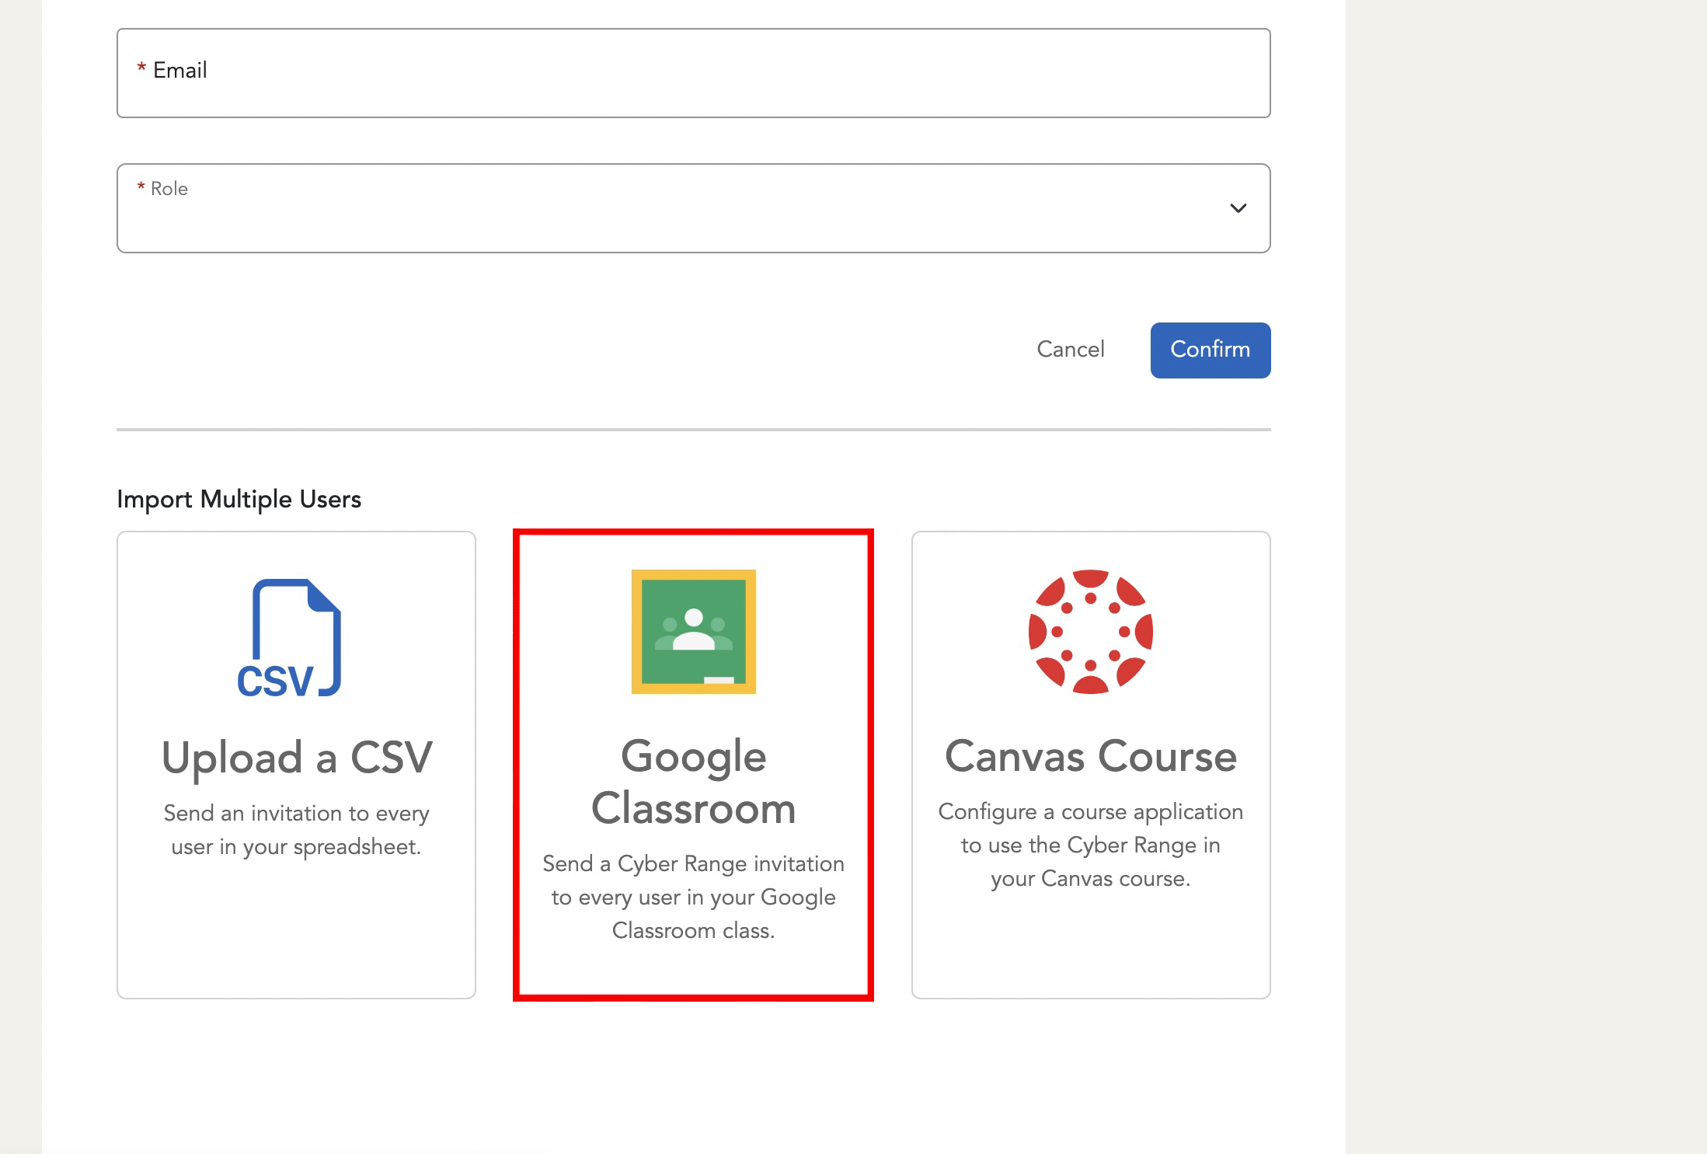Click 'Send an invitation to every user' text
Screen dimensions: 1707x1154
coord(296,830)
